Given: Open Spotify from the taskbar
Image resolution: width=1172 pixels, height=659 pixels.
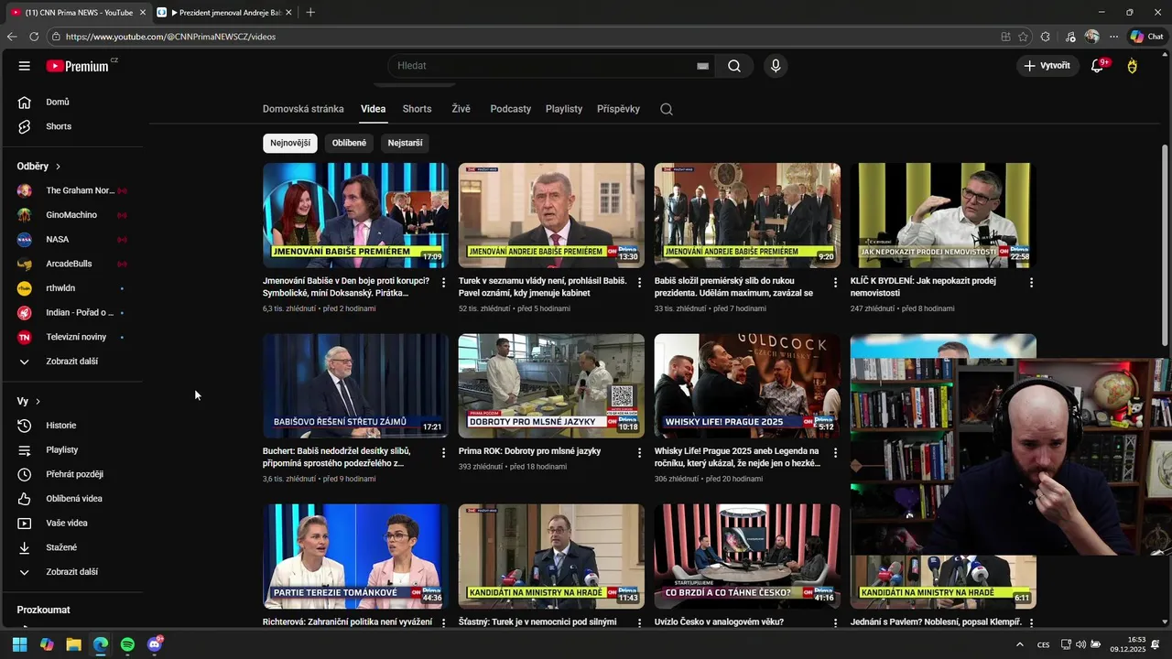Looking at the screenshot, I should click(x=127, y=644).
